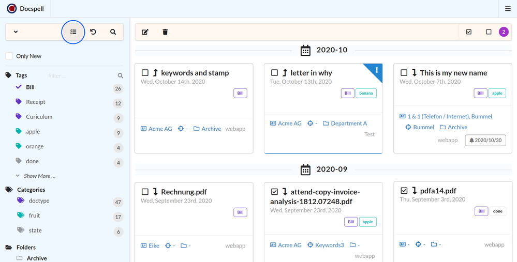Enable the Only New checkbox
The width and height of the screenshot is (517, 262).
coord(9,56)
